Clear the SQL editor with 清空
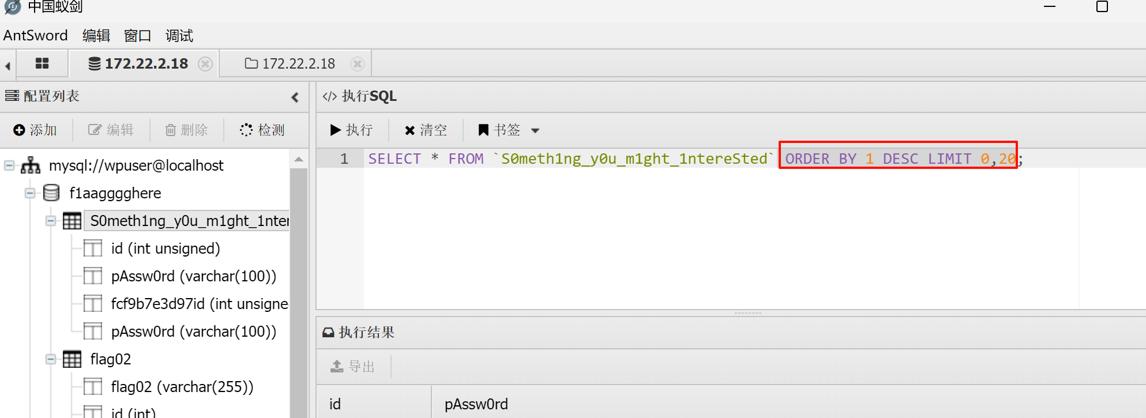 426,130
